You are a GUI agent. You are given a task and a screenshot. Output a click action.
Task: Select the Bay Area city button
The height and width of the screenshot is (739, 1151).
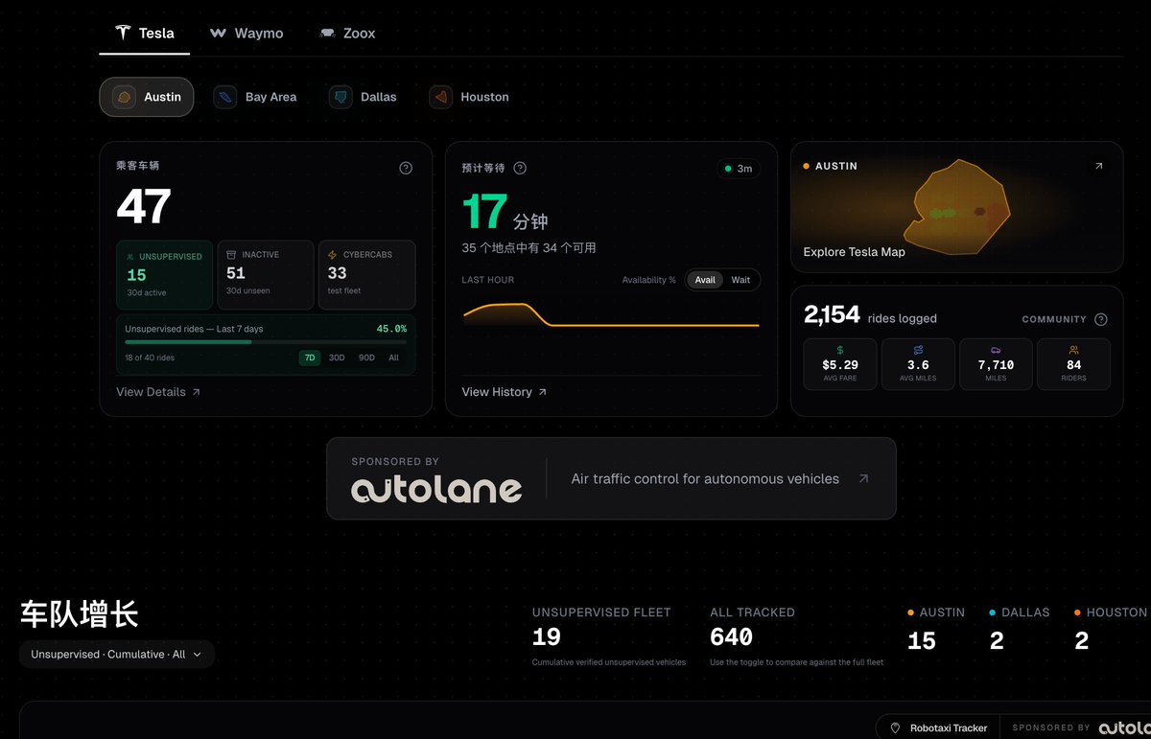[x=256, y=97]
